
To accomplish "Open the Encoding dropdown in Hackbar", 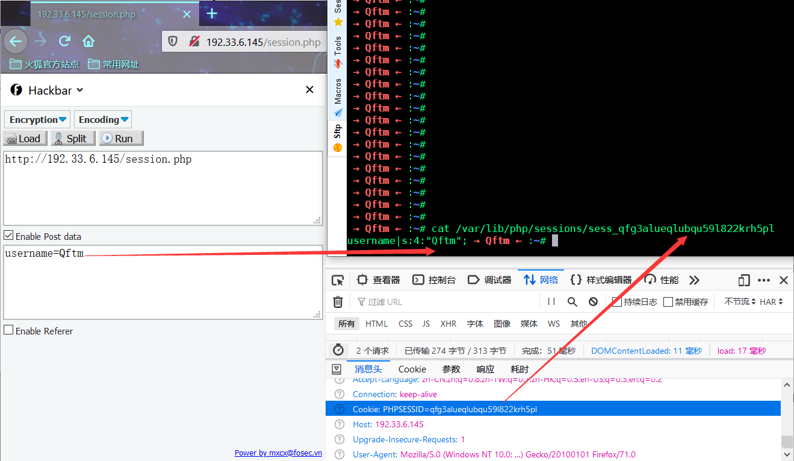I will point(103,119).
